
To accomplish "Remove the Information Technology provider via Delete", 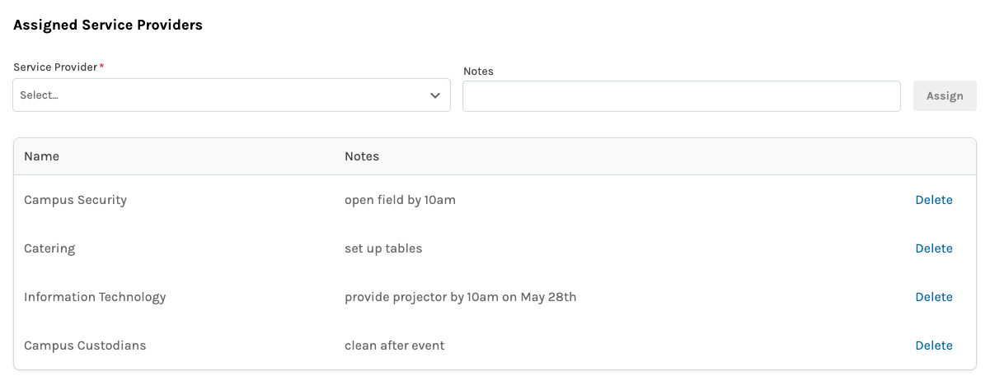I will point(933,297).
